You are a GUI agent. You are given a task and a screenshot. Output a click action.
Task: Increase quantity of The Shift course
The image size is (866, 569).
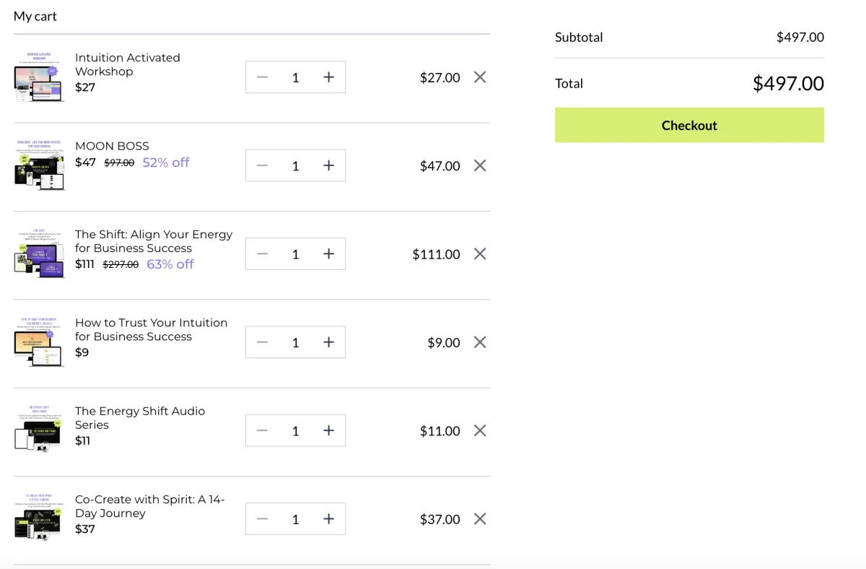328,253
